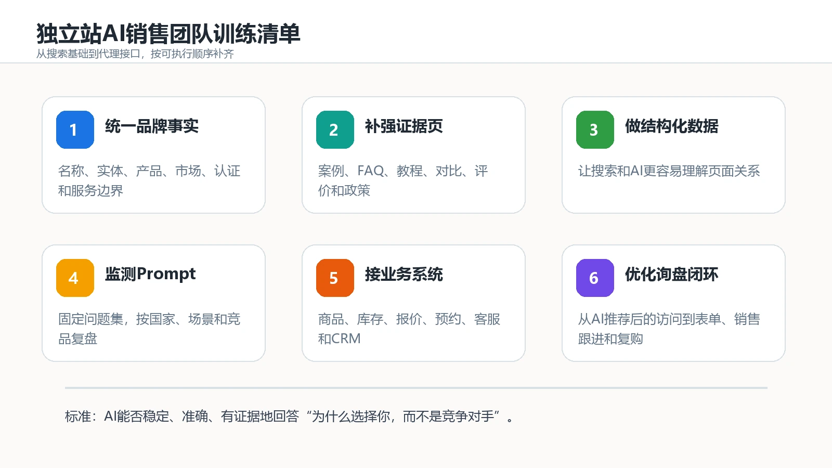Click the green number 3 badge

click(x=595, y=129)
